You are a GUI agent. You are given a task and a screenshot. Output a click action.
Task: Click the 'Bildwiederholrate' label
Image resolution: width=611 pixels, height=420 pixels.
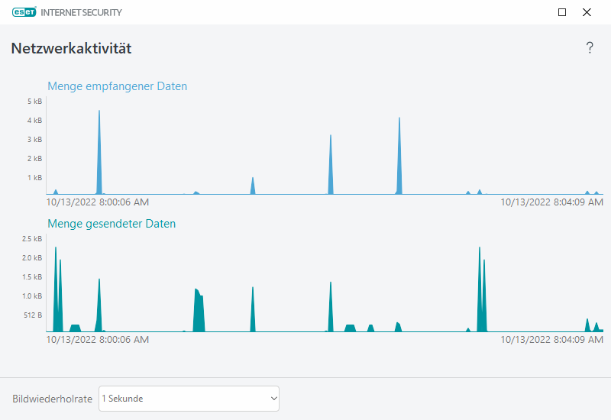[x=52, y=399]
